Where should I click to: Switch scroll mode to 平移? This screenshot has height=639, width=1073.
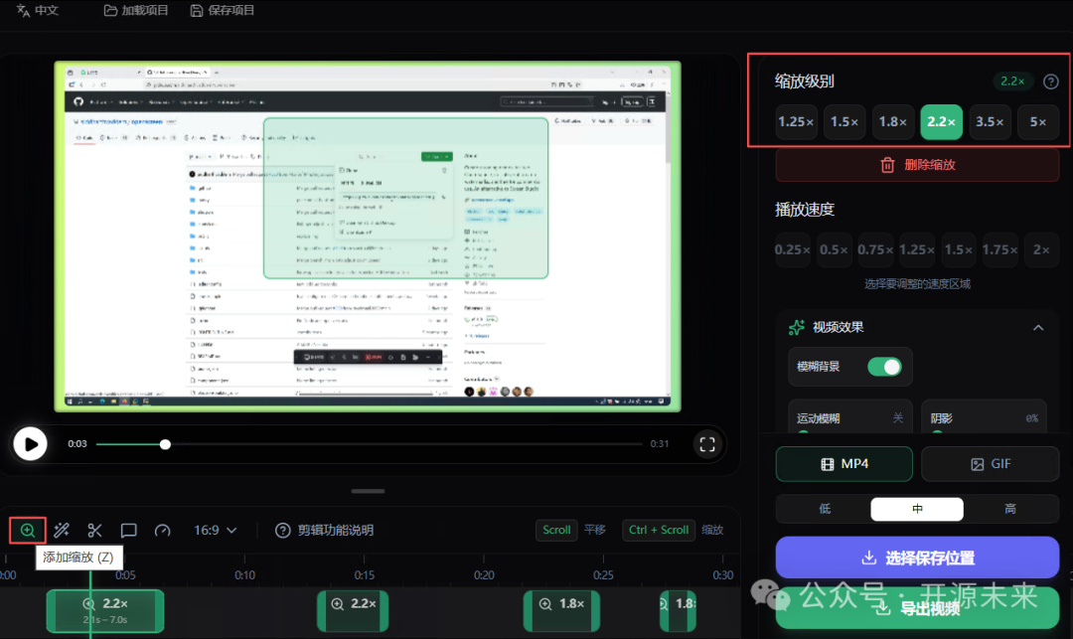pyautogui.click(x=594, y=530)
